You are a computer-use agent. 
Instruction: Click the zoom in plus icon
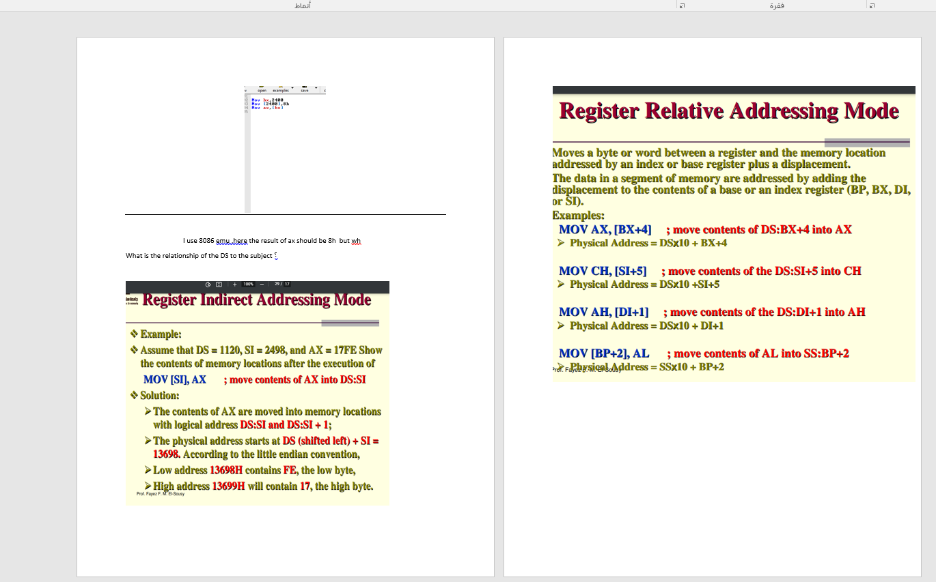pos(235,284)
